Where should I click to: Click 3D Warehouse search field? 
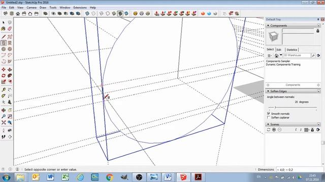(x=297, y=55)
